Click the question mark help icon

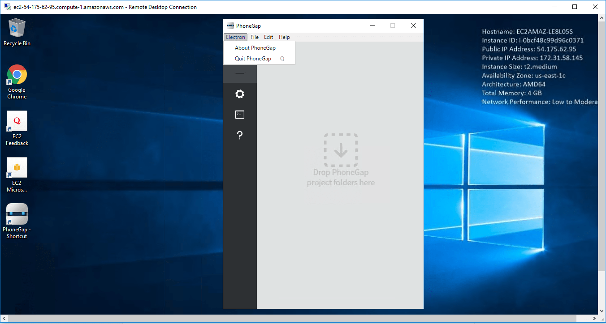pyautogui.click(x=240, y=135)
